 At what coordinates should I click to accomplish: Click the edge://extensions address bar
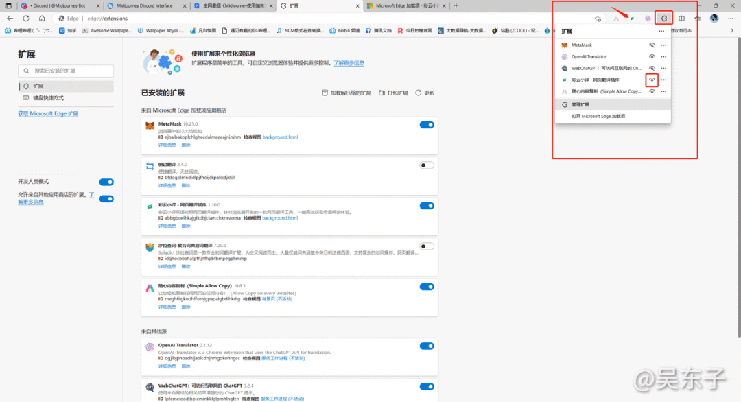(x=321, y=19)
